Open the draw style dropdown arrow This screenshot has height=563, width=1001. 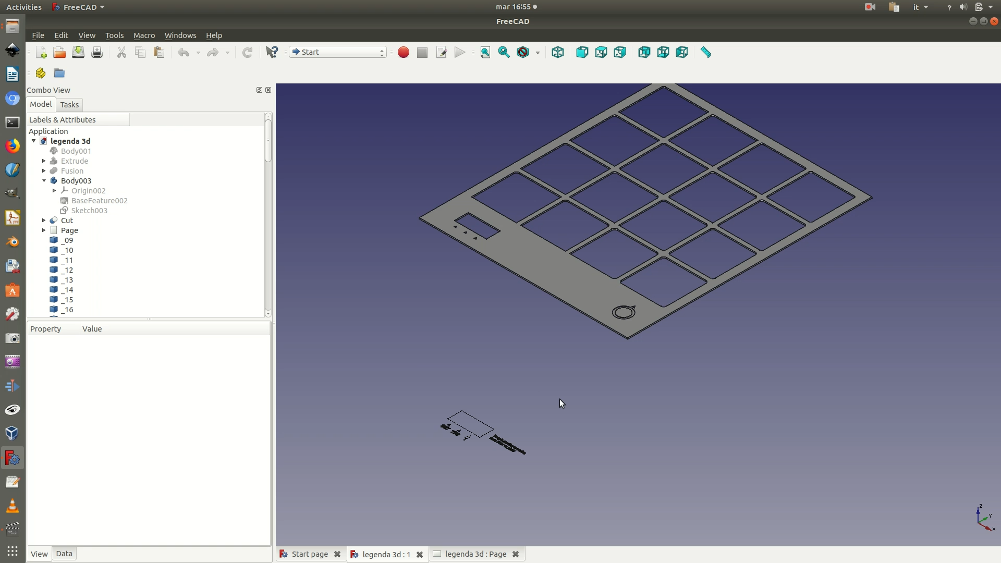pyautogui.click(x=538, y=53)
